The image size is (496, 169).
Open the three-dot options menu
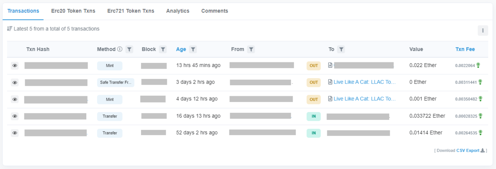pos(483,30)
